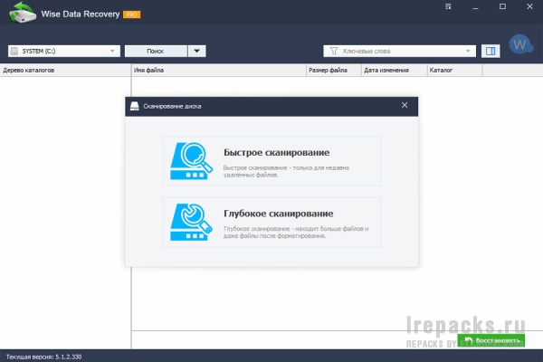Image resolution: width=543 pixels, height=362 pixels.
Task: Click the Восстановить recover button
Action: tap(491, 340)
